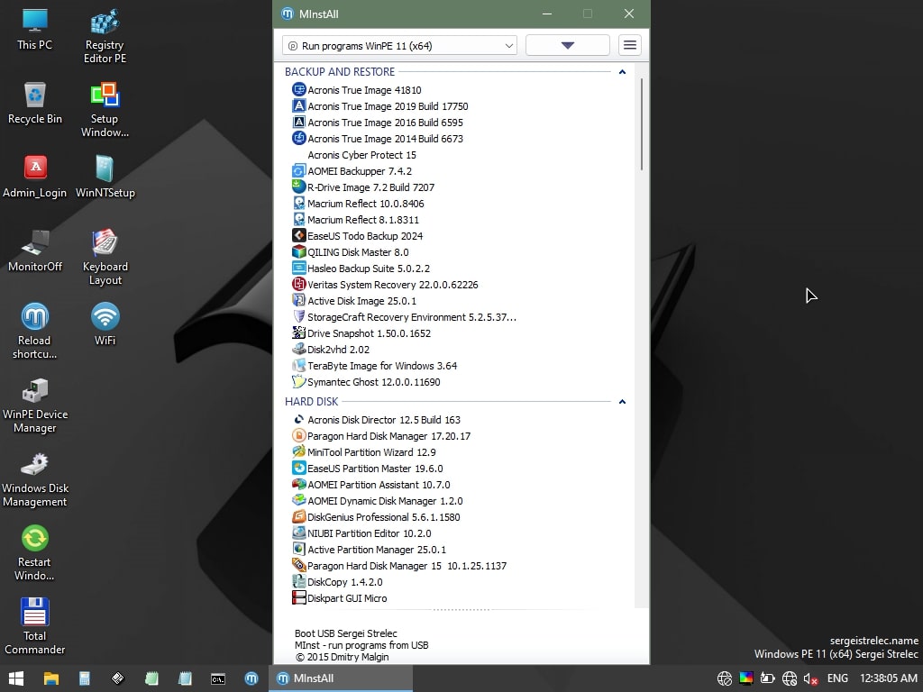Select Active Partition Manager 25.0.1
Image resolution: width=923 pixels, height=692 pixels.
click(x=377, y=550)
